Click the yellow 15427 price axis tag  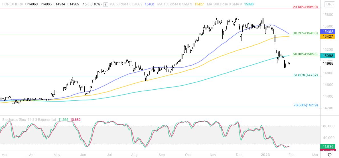(x=328, y=37)
